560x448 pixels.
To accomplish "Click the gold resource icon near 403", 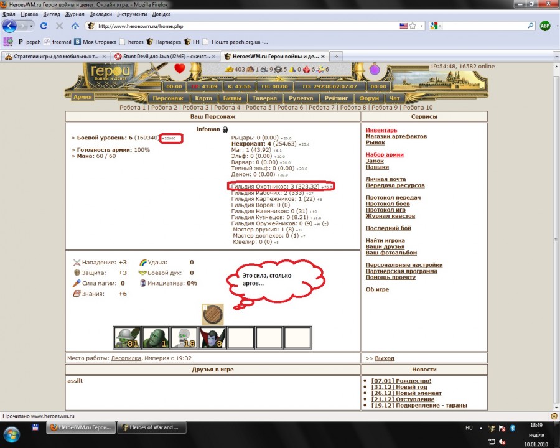I will (229, 69).
